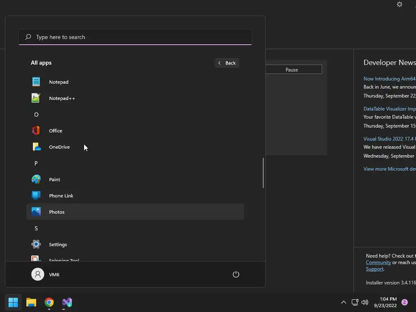Open File Explorer from the taskbar
Viewport: 416px width, 312px height.
31,302
